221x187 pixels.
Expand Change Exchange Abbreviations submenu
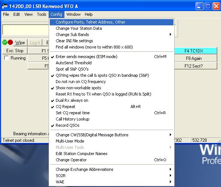[x=112, y=169]
